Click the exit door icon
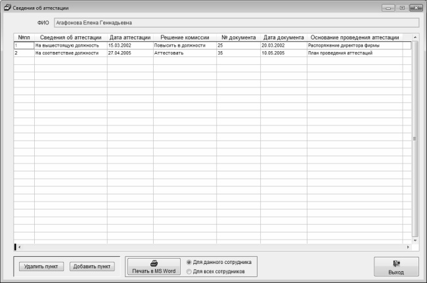The height and width of the screenshot is (283, 427). click(x=396, y=263)
